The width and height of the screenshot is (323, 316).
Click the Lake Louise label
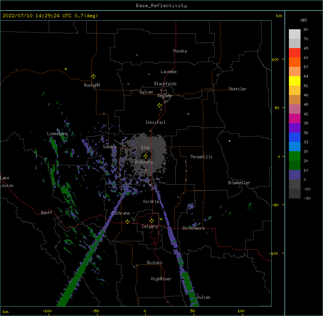7,182
